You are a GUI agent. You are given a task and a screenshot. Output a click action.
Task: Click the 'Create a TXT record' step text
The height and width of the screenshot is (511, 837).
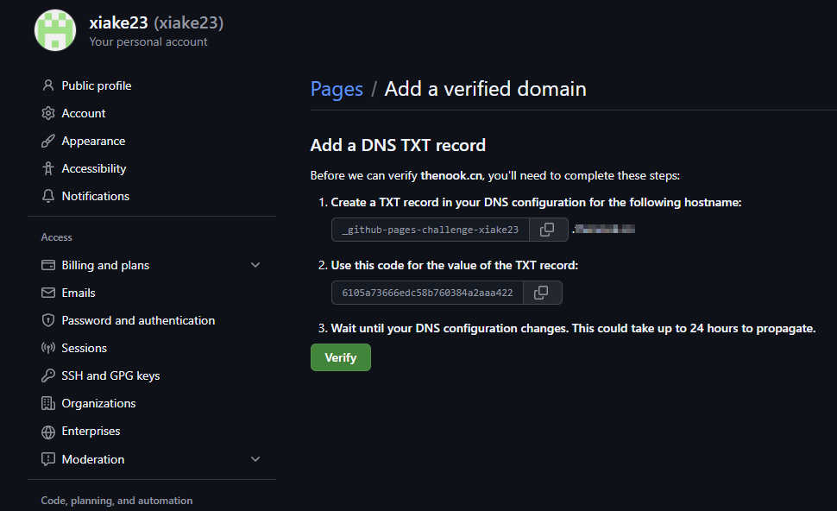tap(536, 202)
